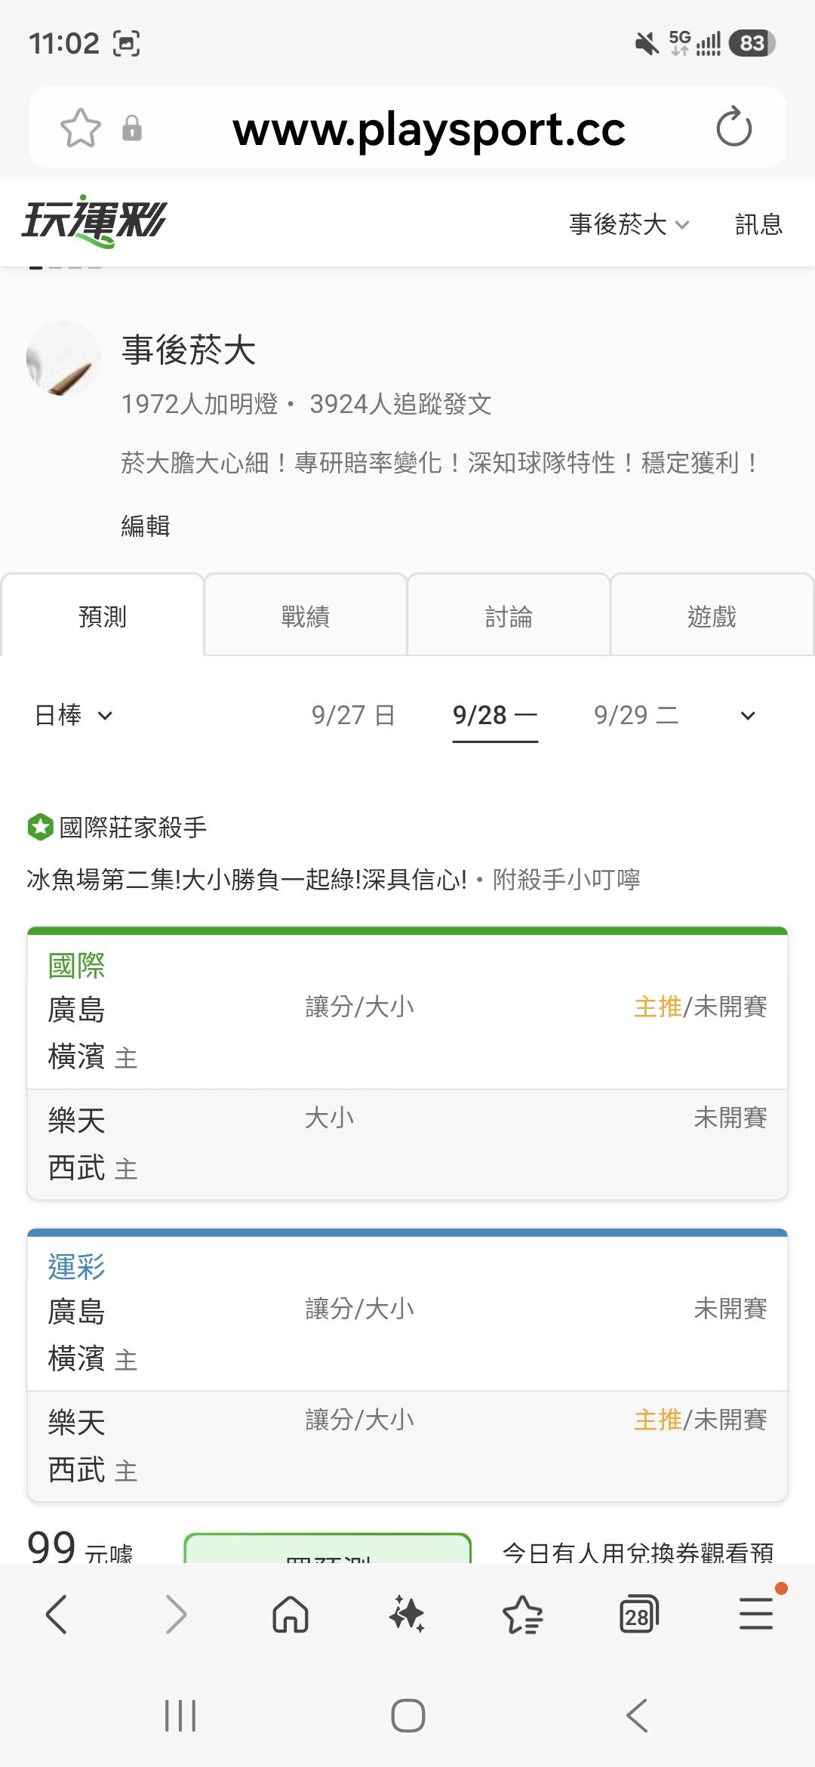Image resolution: width=815 pixels, height=1767 pixels.
Task: Open the bookmarks list star icon
Action: point(522,1615)
